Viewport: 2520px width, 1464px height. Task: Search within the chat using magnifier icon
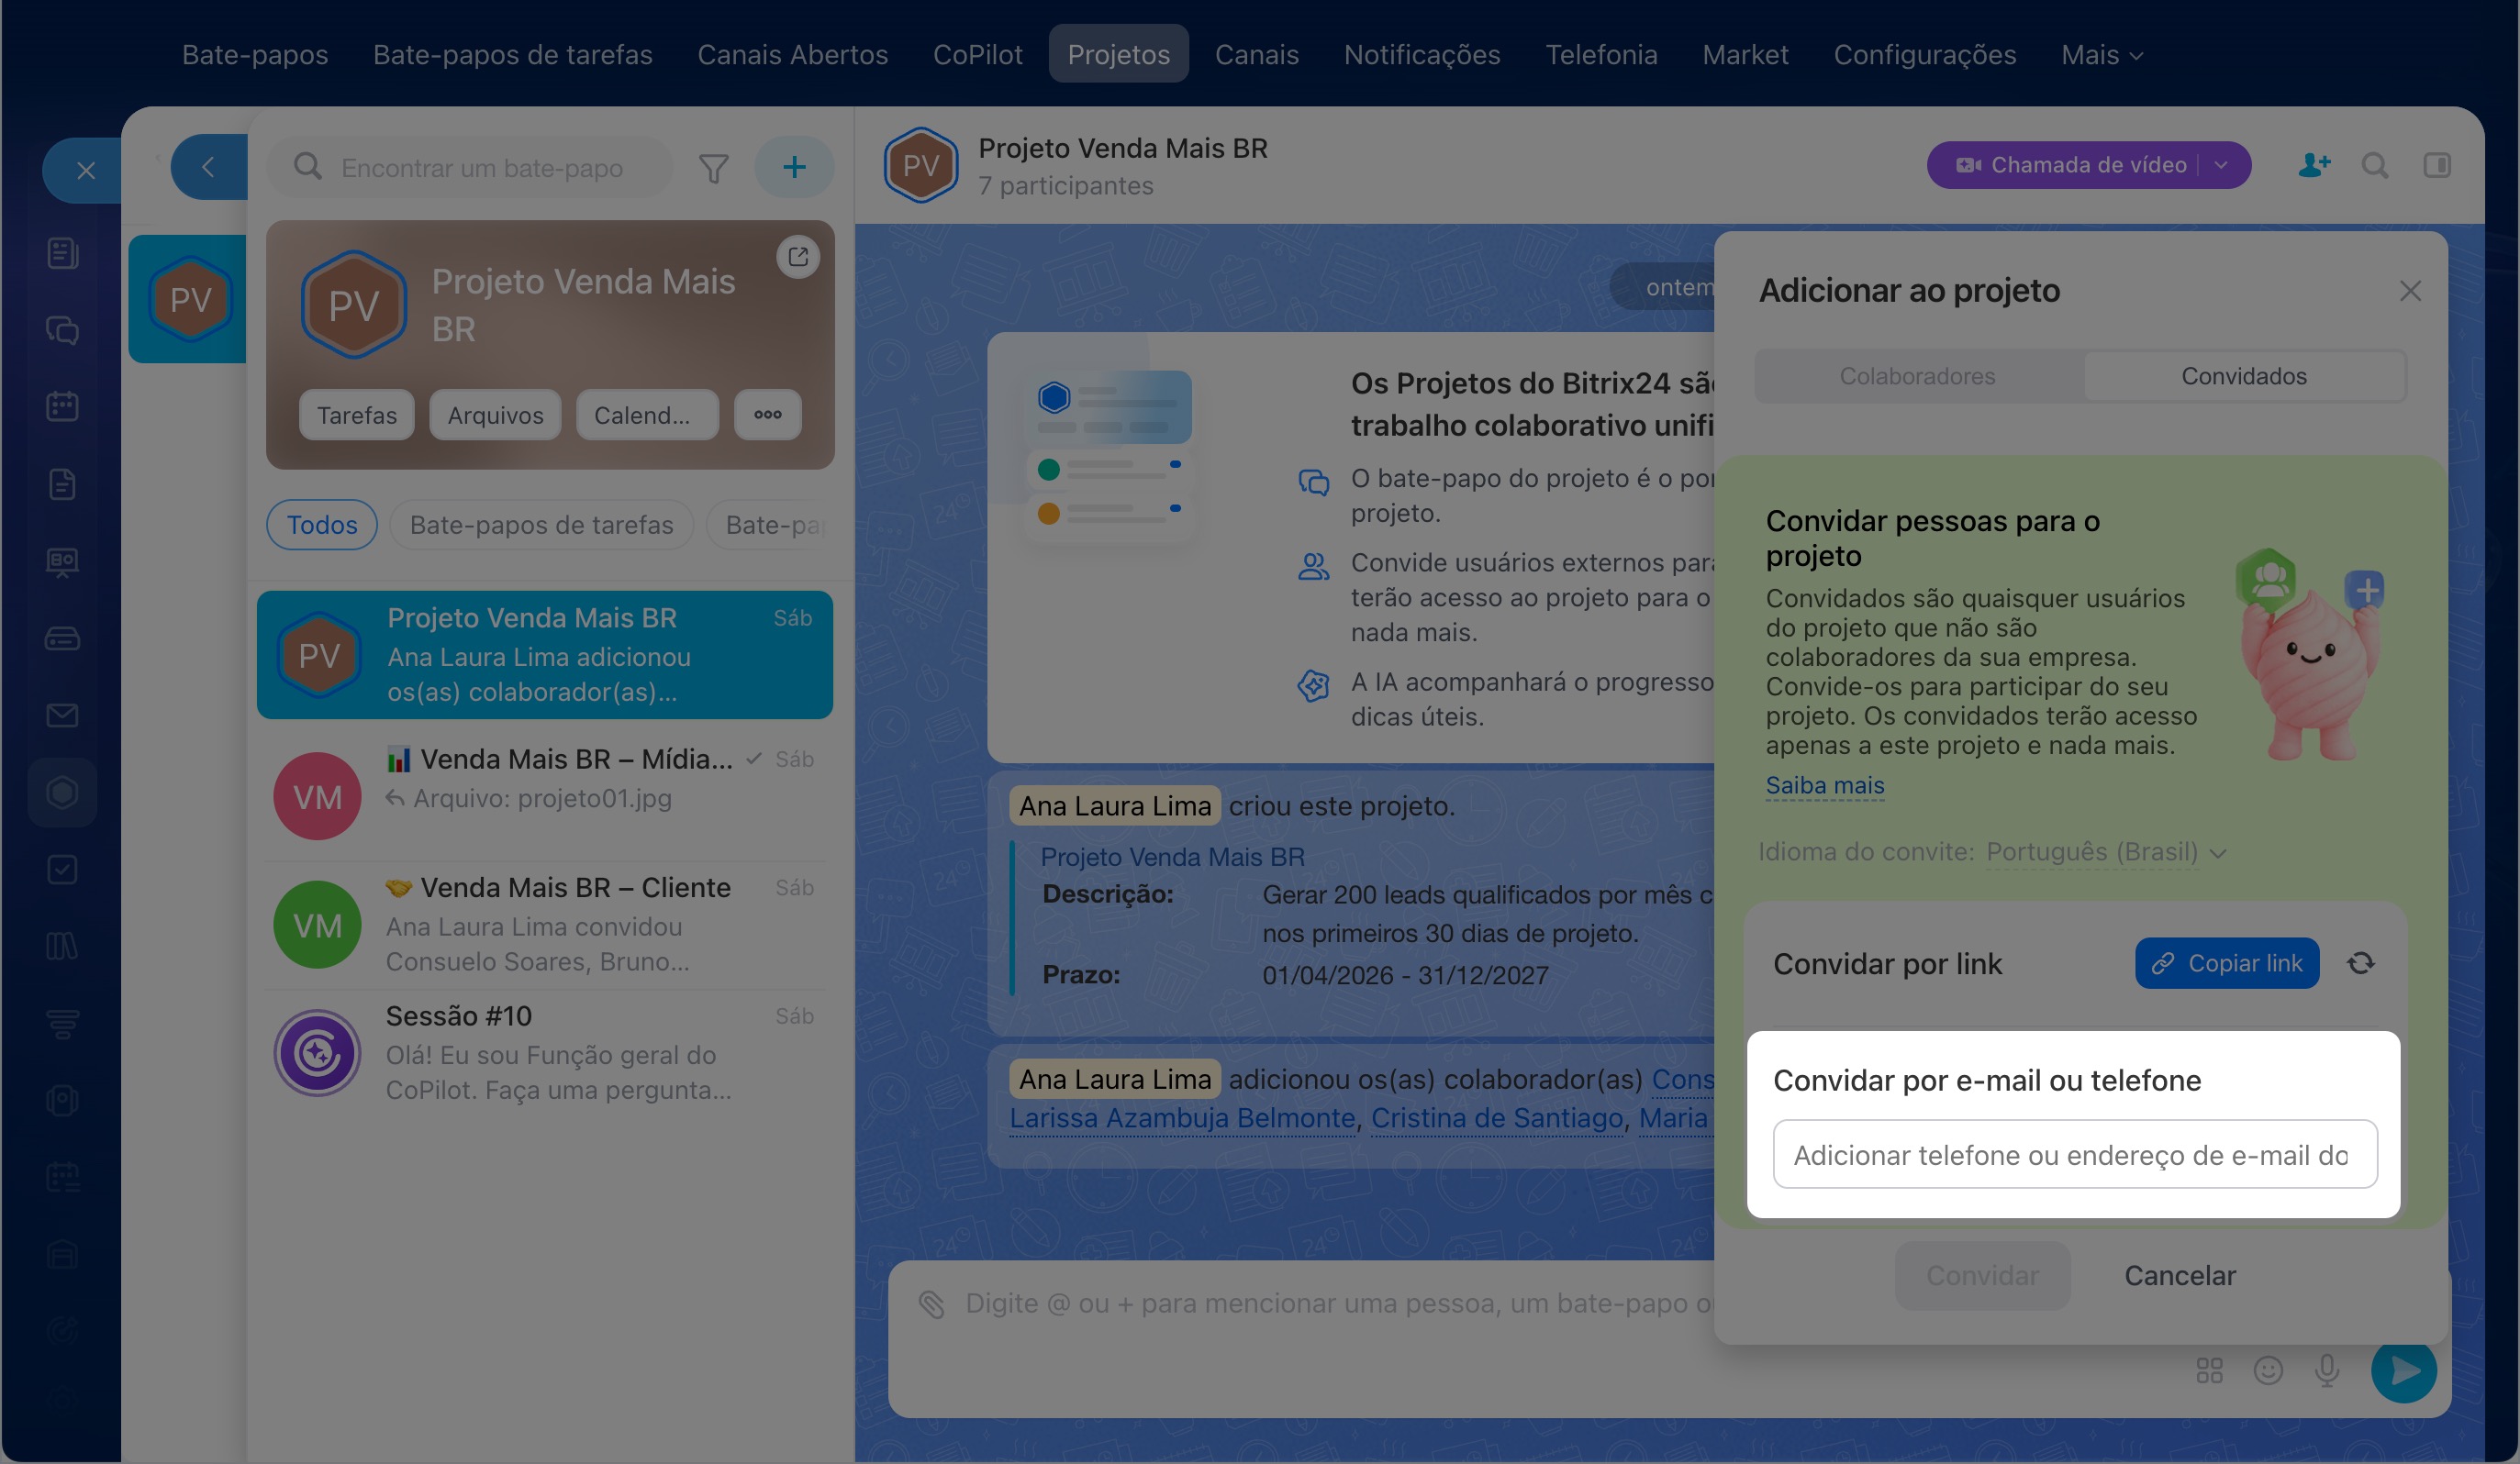(2375, 165)
